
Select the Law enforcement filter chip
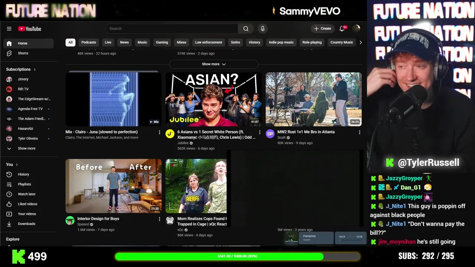(209, 42)
